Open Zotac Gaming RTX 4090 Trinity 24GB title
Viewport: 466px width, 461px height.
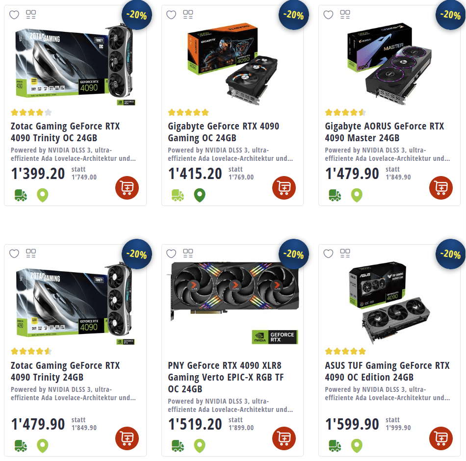(65, 371)
